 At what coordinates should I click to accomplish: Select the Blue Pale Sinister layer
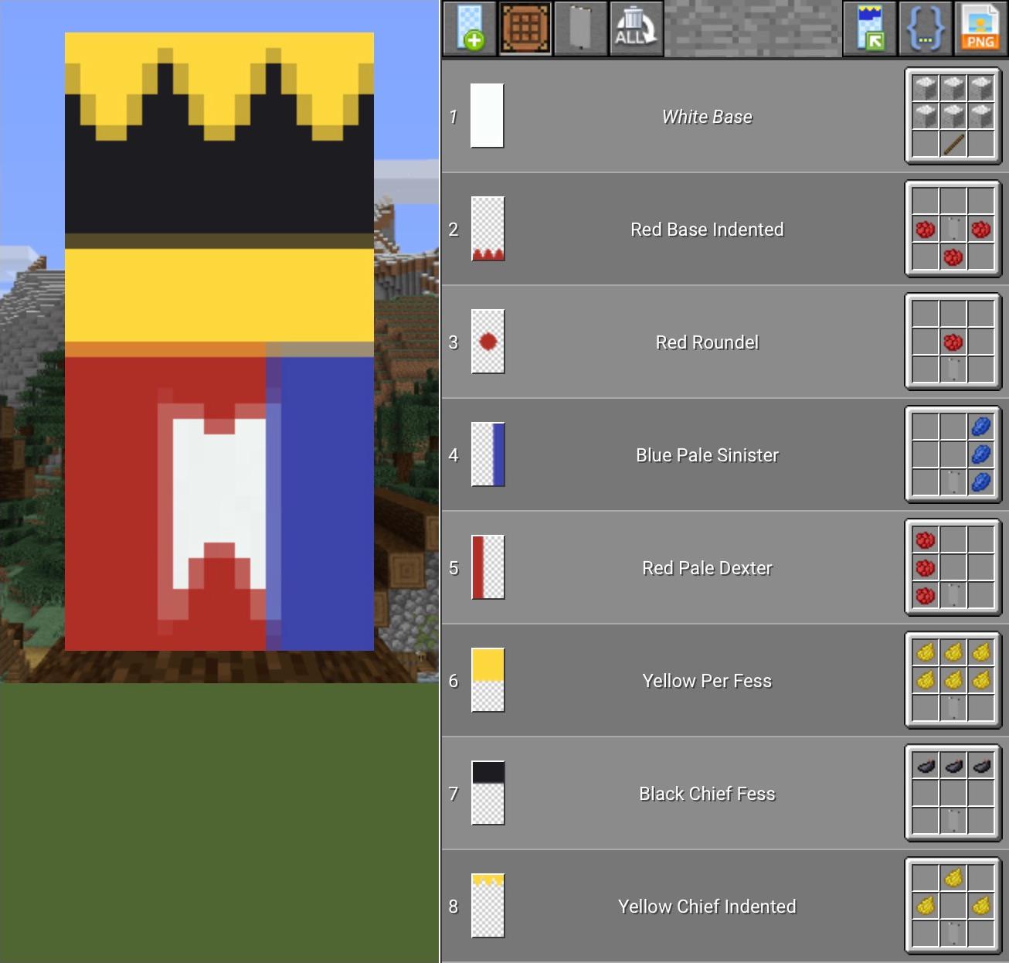pyautogui.click(x=706, y=454)
